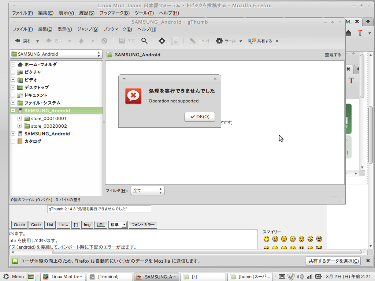
Task: Click the Code button in the forum editor
Action: point(36,225)
